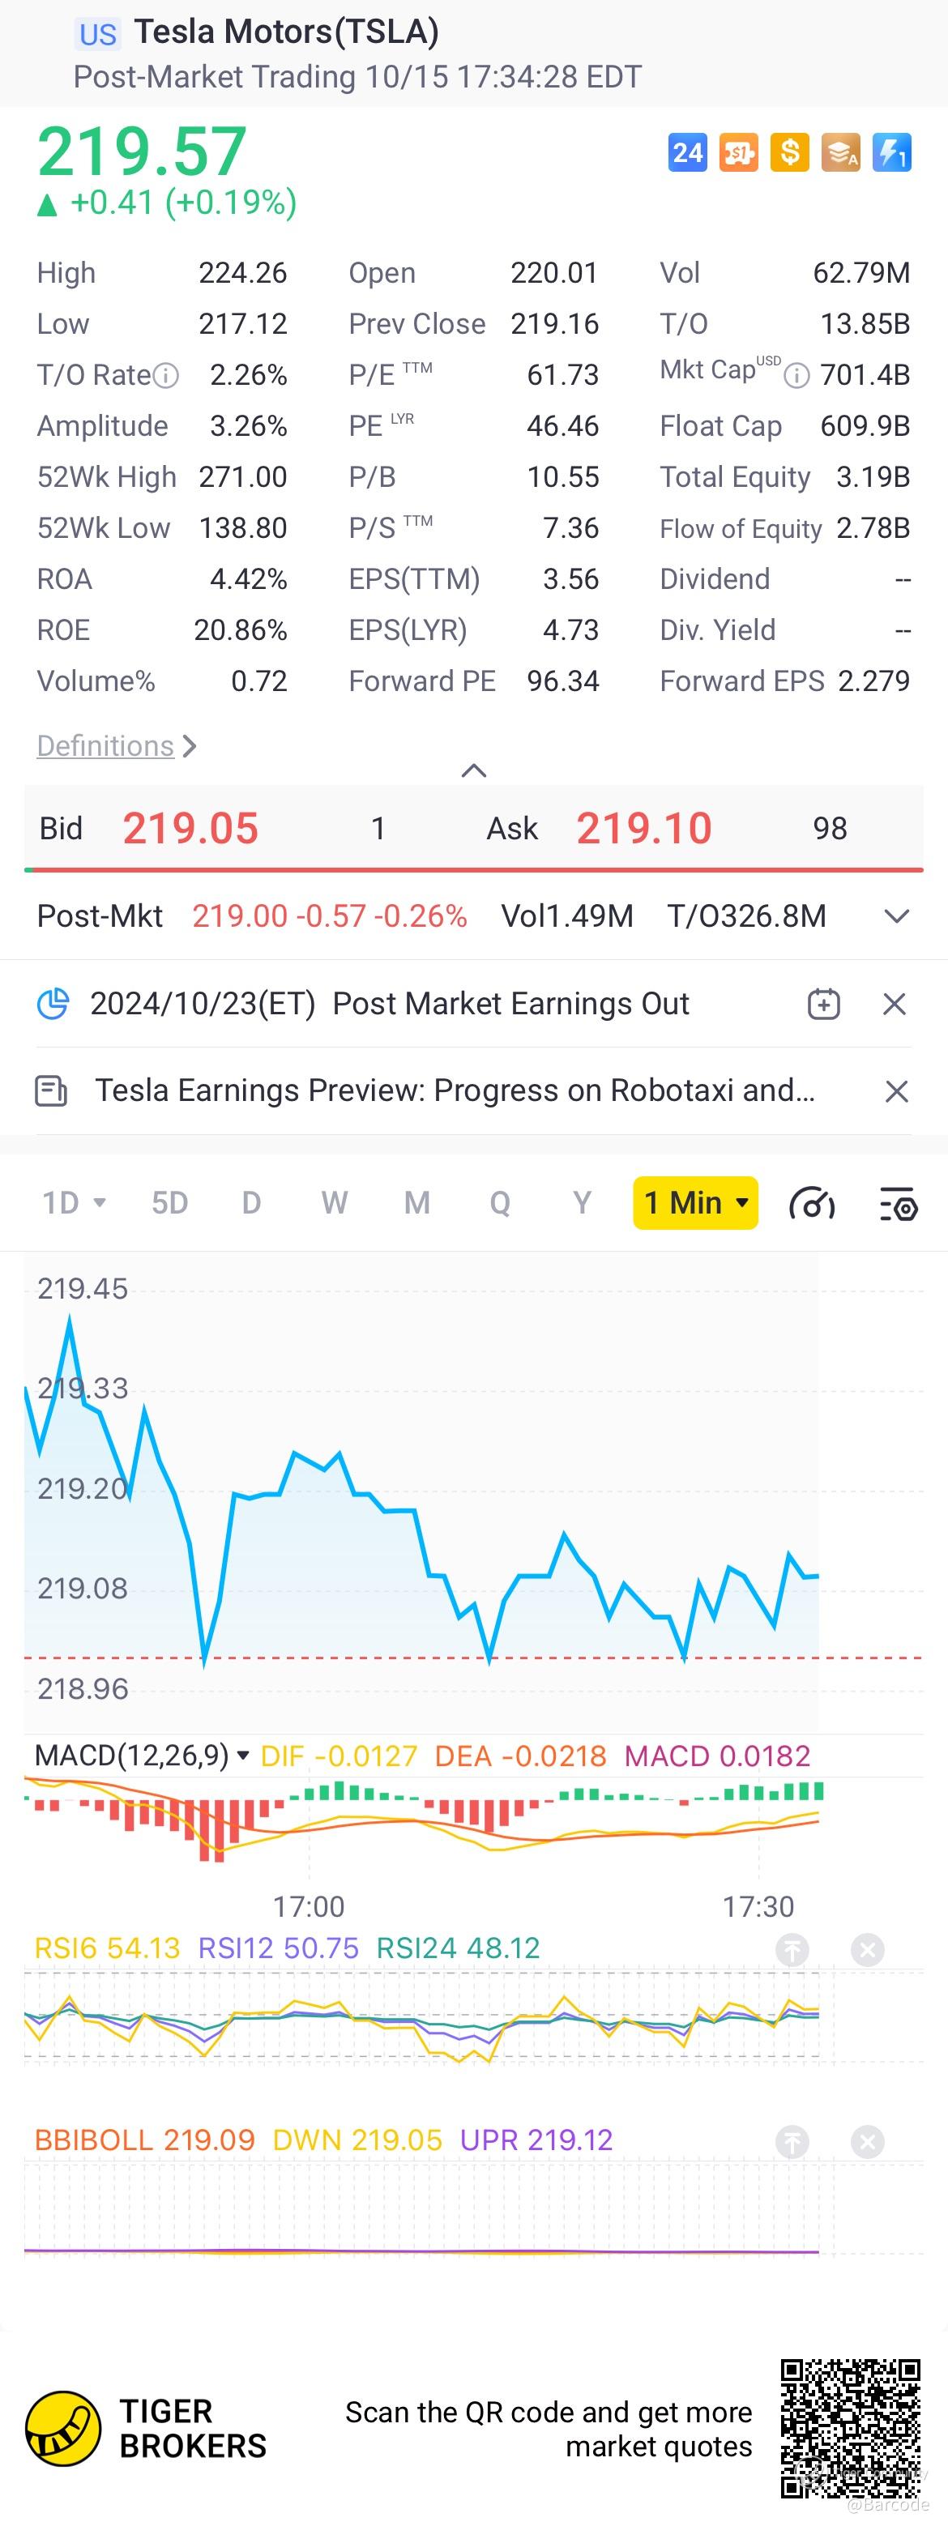Tap the QR code image
948x2526 pixels.
[850, 2428]
